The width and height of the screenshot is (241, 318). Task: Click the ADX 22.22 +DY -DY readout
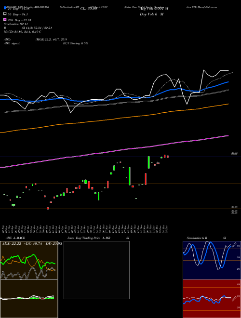(x=32, y=243)
